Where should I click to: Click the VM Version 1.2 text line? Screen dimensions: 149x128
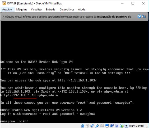coord(41,110)
